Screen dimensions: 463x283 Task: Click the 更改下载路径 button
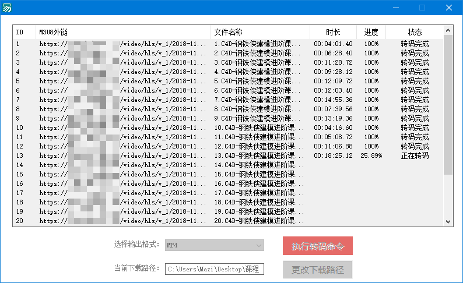click(318, 270)
